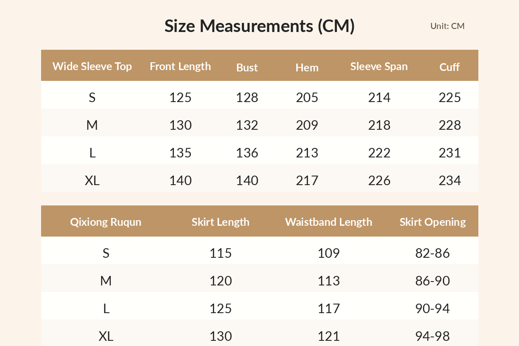Click the Bust column header
Screen dimensions: 519x346
tap(247, 67)
